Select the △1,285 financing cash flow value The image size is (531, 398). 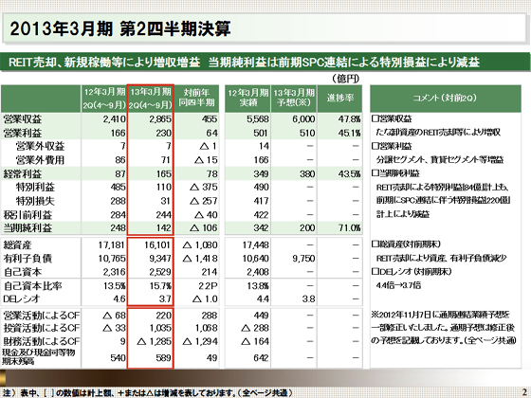[x=154, y=341]
